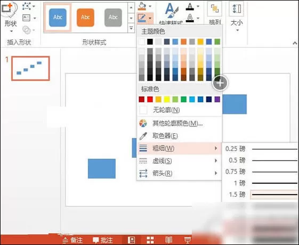Open More Outline Colors (其他轮廓颜色)
The height and width of the screenshot is (245, 299).
click(179, 123)
